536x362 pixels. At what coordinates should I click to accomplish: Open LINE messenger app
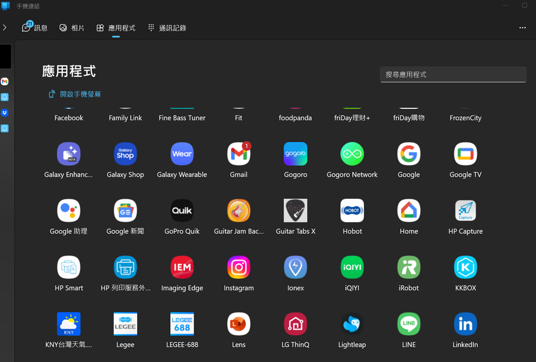pyautogui.click(x=409, y=324)
